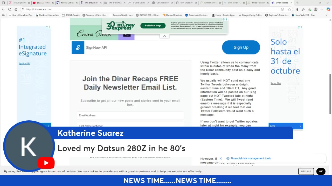Viewport: 332px width, 186px height.
Task: Open Outdoor Extreme M bookmark
Action: click(47, 15)
